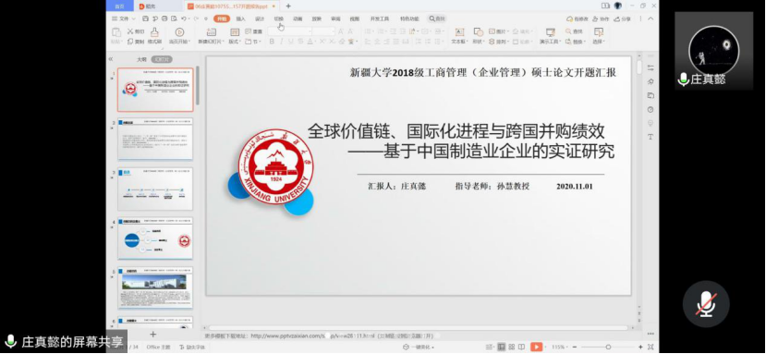Expand the Arrange dropdown
Screen dimensions: 766x354
[x=499, y=42]
